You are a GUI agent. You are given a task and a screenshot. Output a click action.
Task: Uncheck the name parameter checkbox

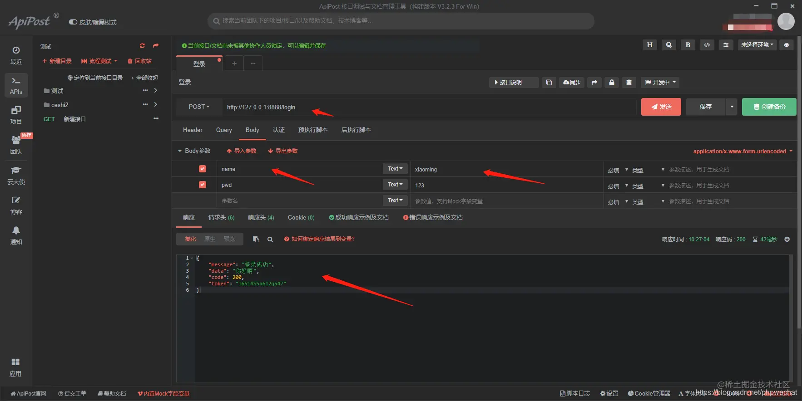click(203, 169)
